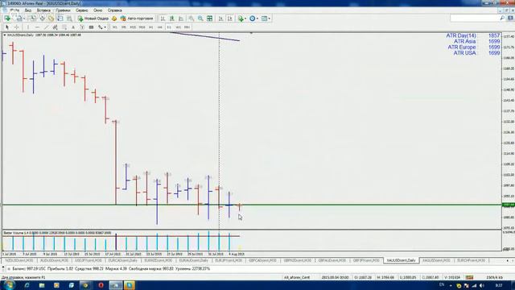Select the text label tool
Screen dimensions: 515x290
(82, 27)
